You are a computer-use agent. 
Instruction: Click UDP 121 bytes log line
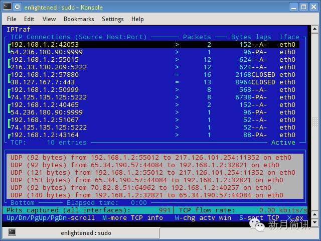point(152,173)
